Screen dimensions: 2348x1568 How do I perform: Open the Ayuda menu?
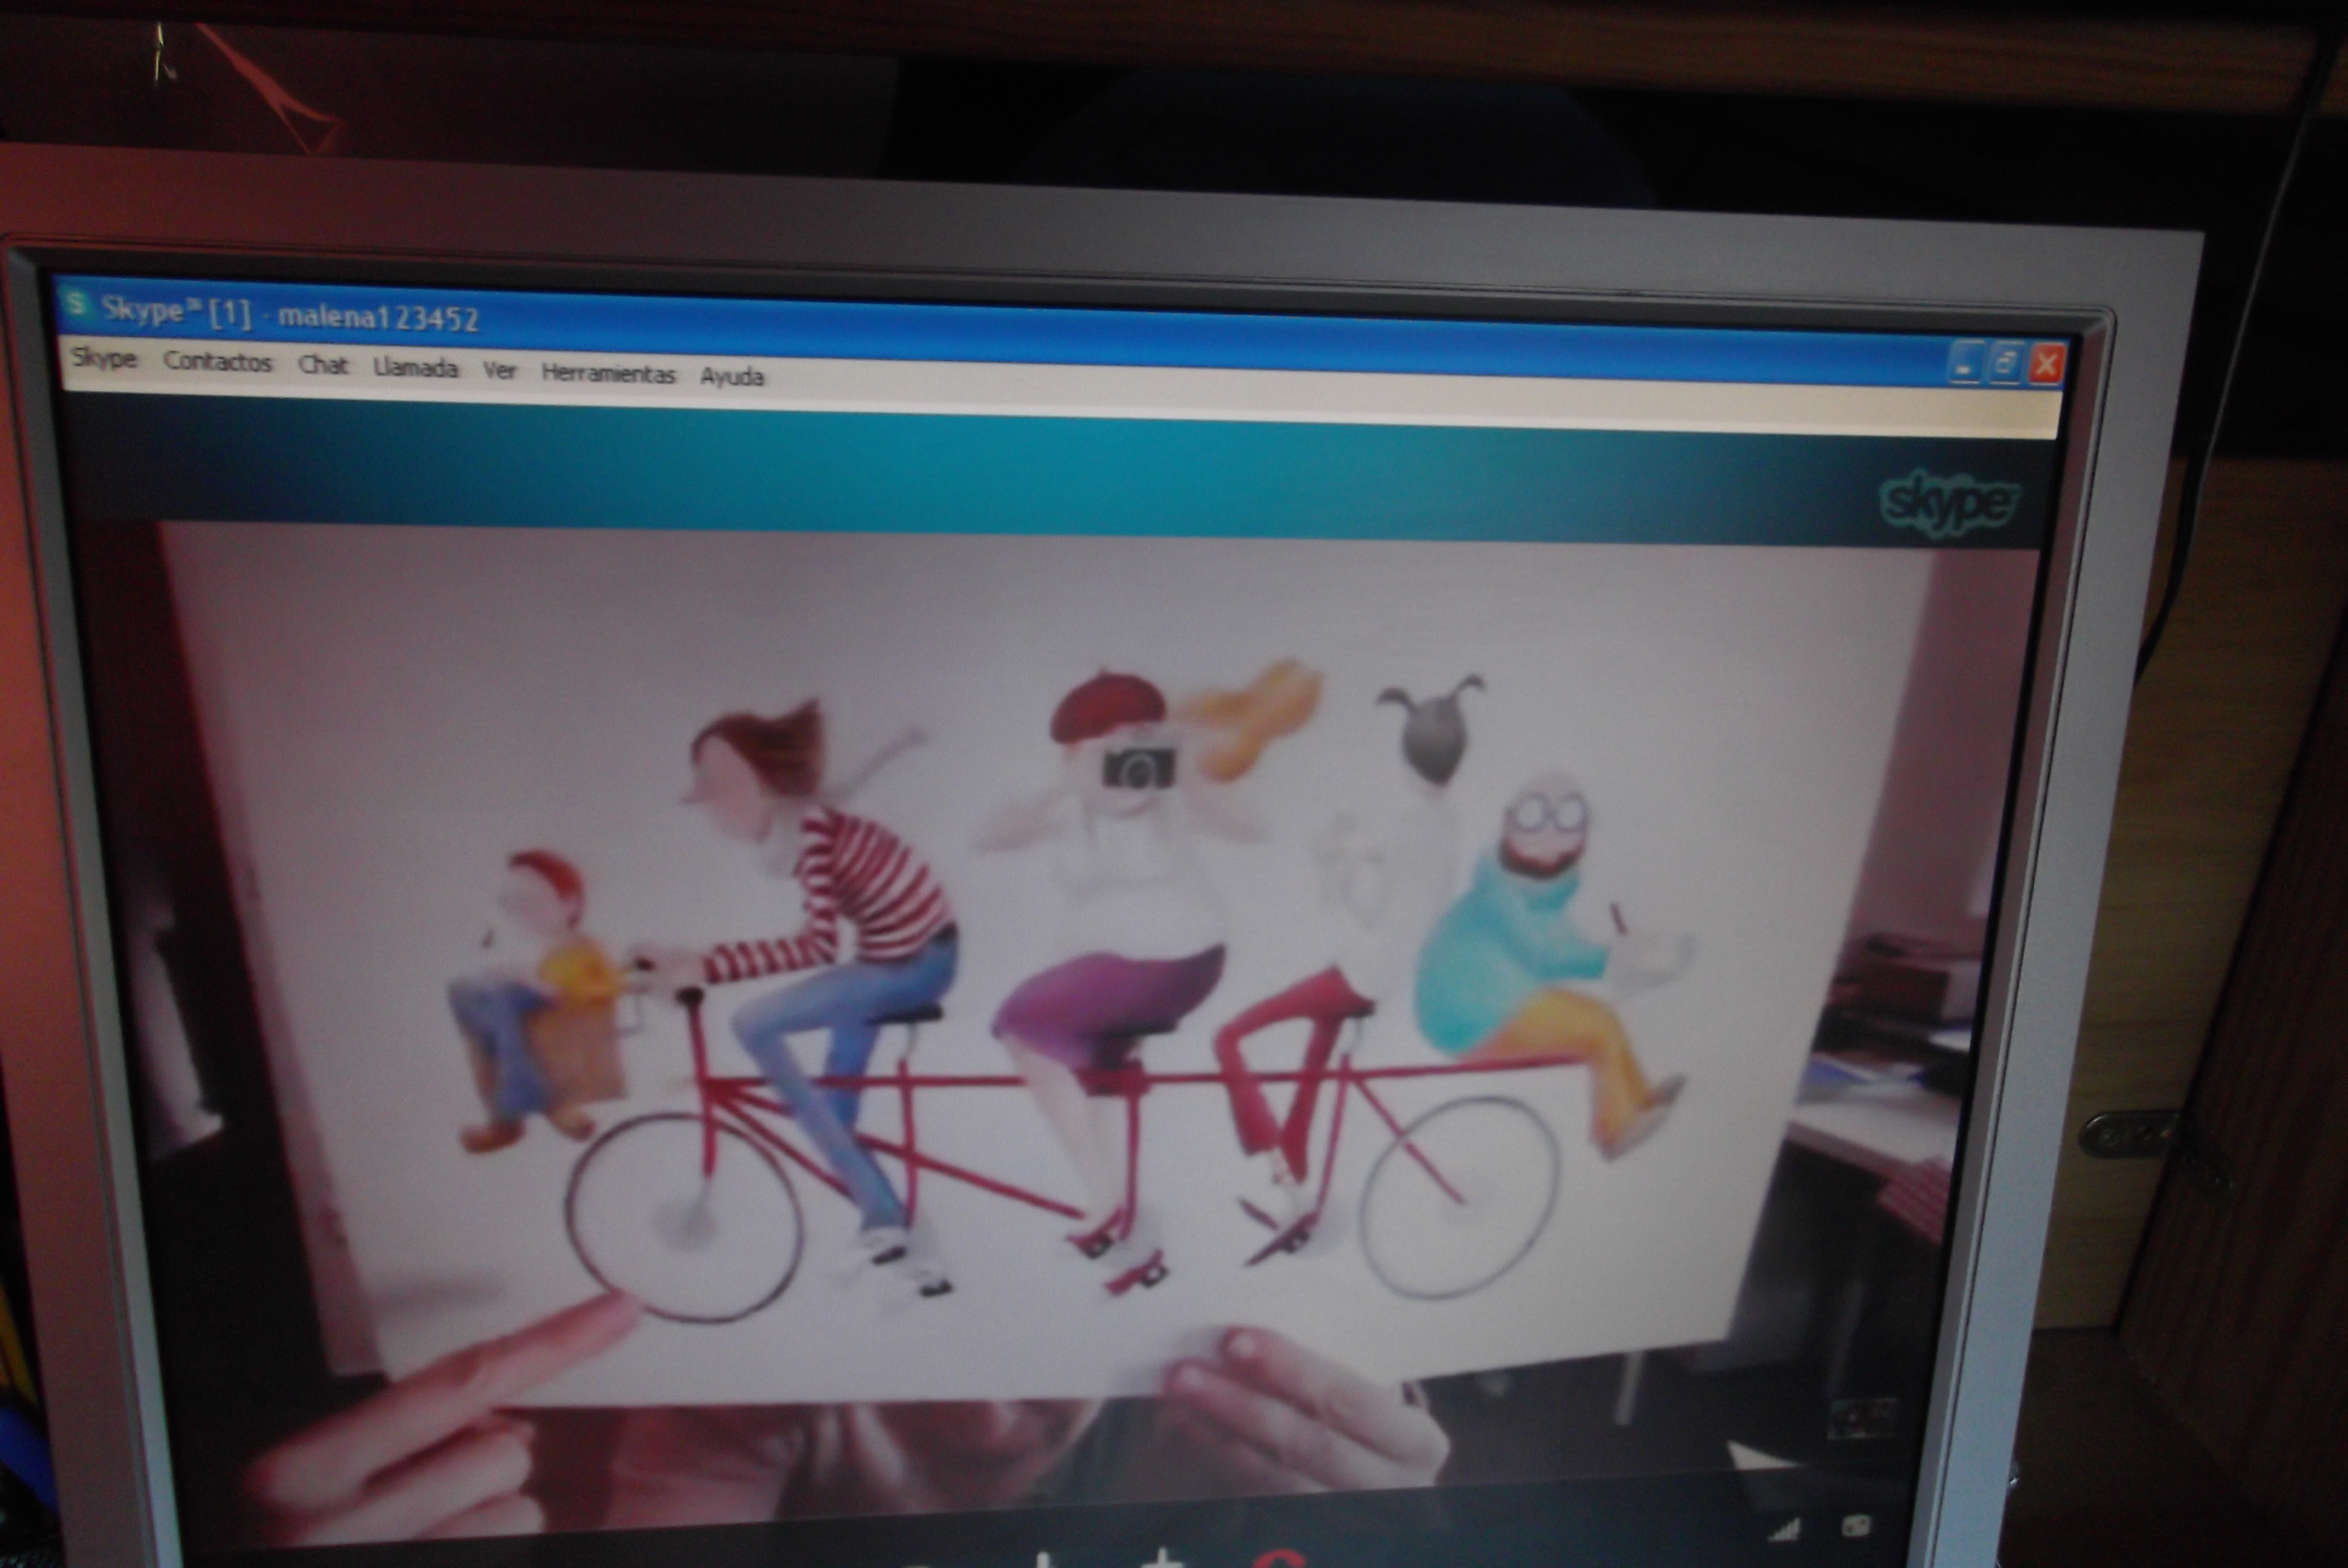pyautogui.click(x=732, y=377)
